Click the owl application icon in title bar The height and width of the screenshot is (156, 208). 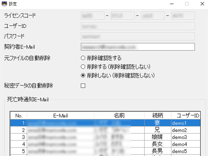click(x=4, y=4)
